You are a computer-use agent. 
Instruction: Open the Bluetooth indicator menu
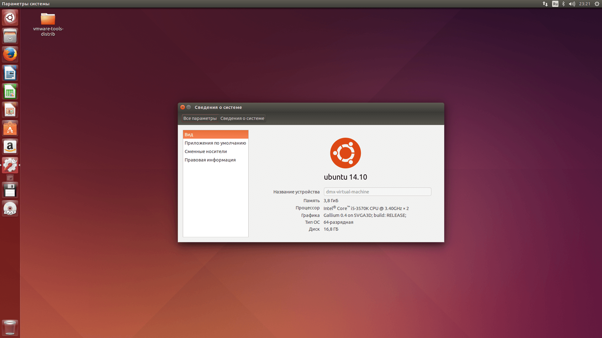coord(563,4)
